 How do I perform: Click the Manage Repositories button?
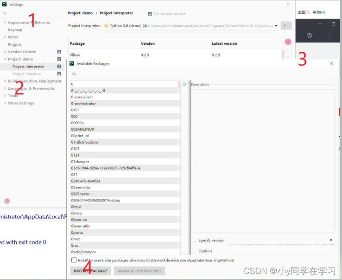point(139,271)
